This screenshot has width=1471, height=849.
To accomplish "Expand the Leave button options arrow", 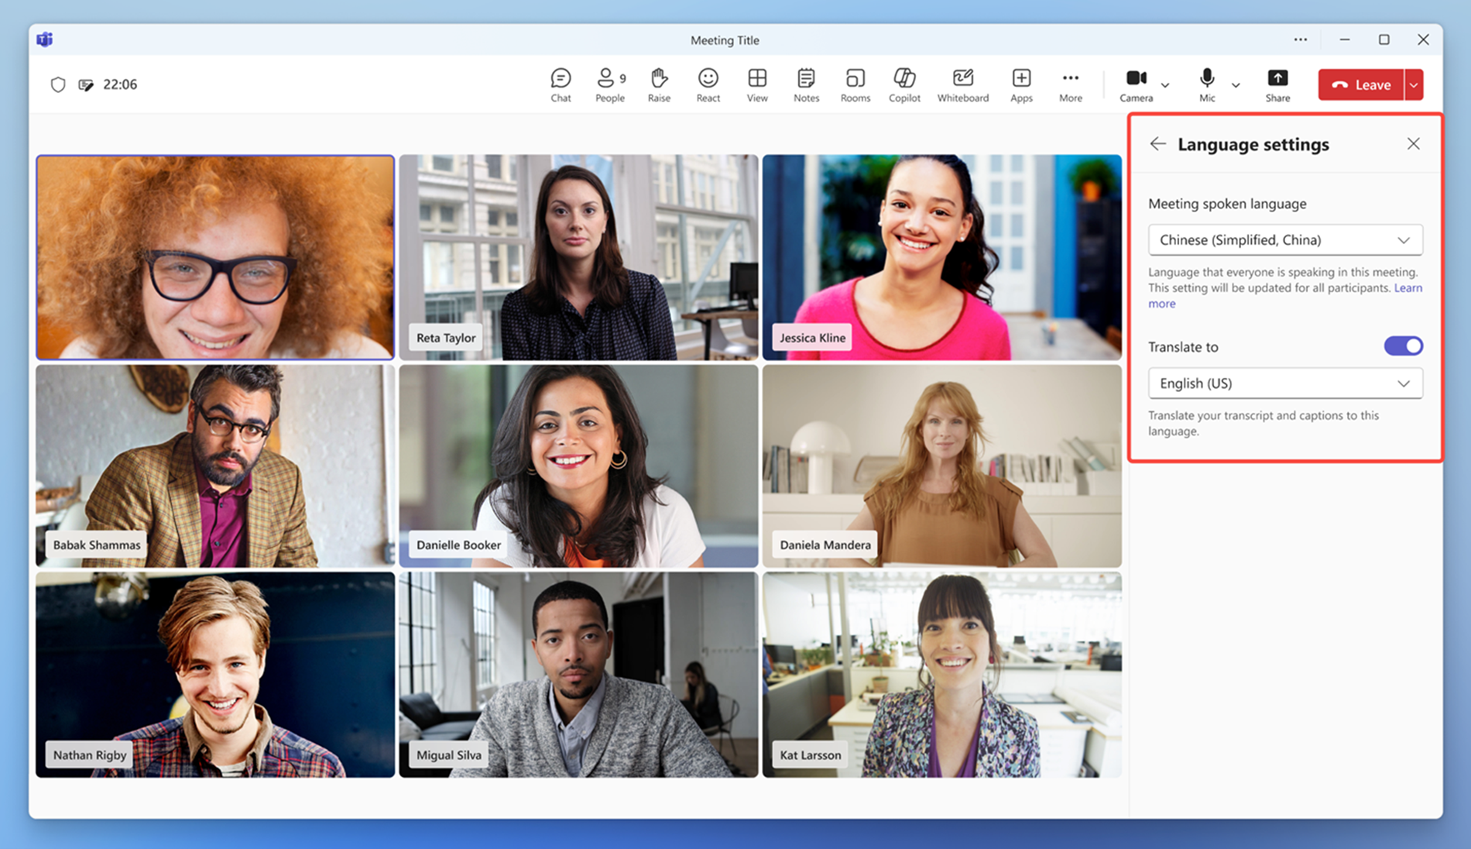I will tap(1414, 85).
